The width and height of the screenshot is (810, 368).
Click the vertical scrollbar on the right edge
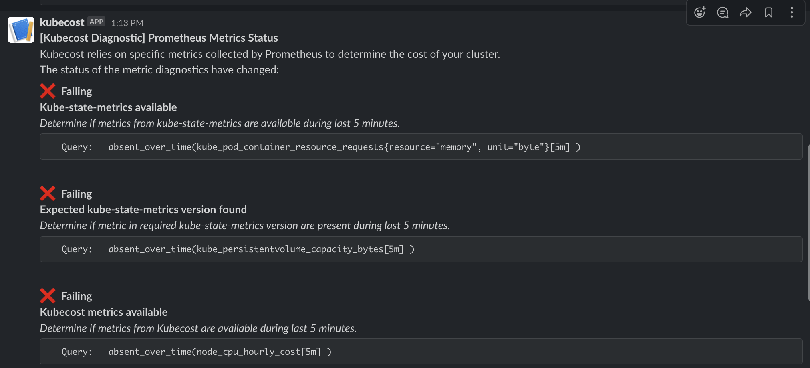(x=809, y=222)
